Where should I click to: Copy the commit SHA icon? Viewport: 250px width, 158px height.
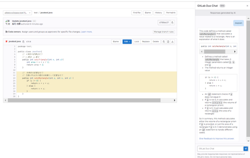click(172, 22)
